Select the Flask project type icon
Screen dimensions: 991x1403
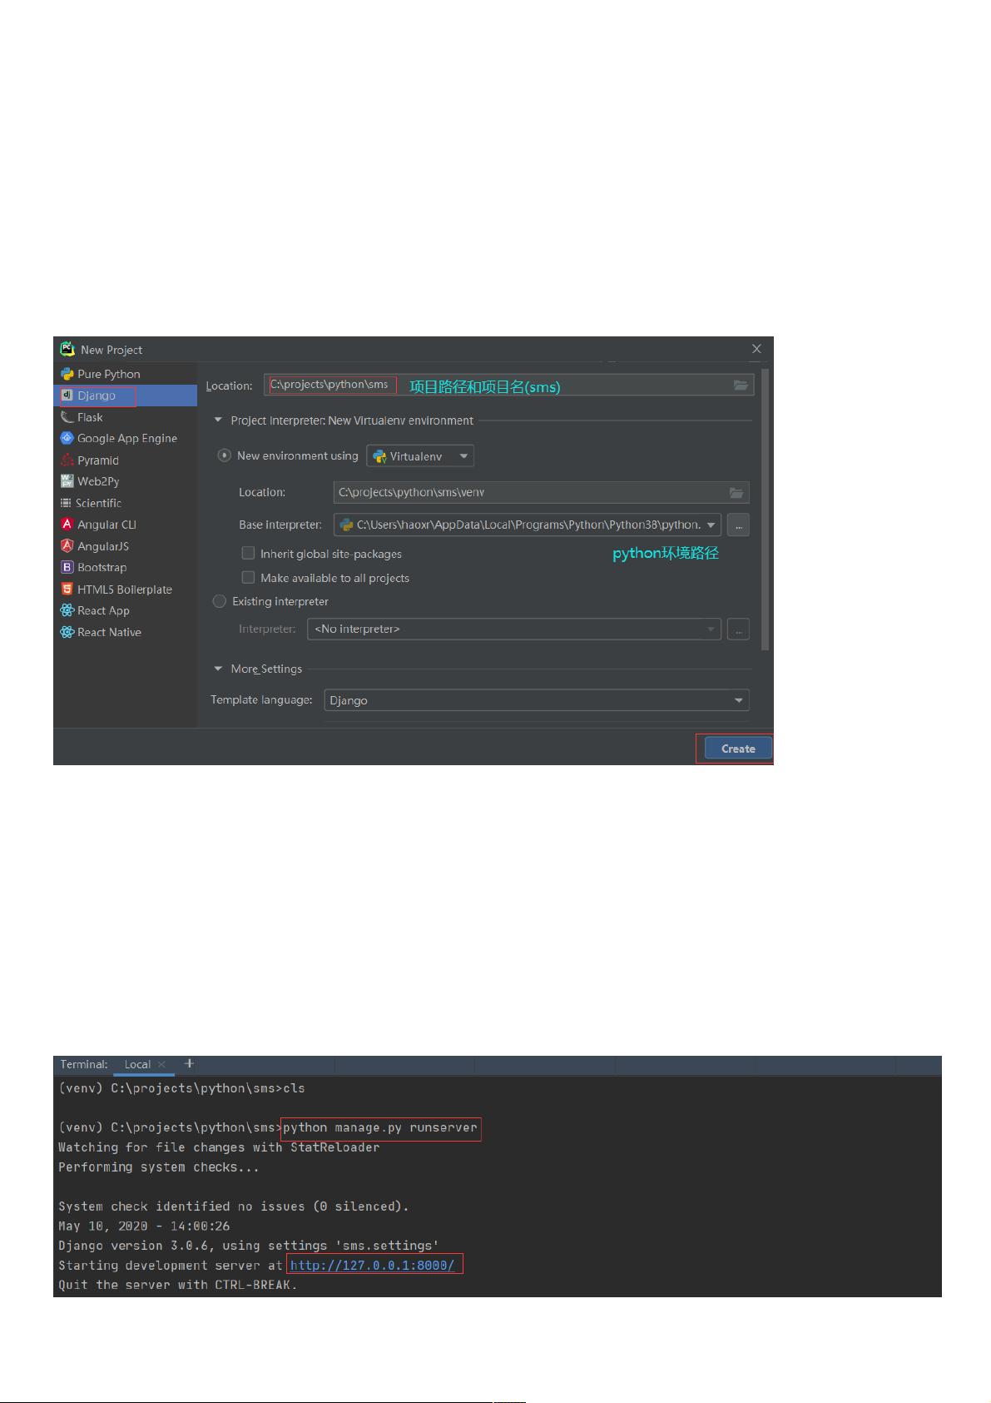[x=67, y=417]
